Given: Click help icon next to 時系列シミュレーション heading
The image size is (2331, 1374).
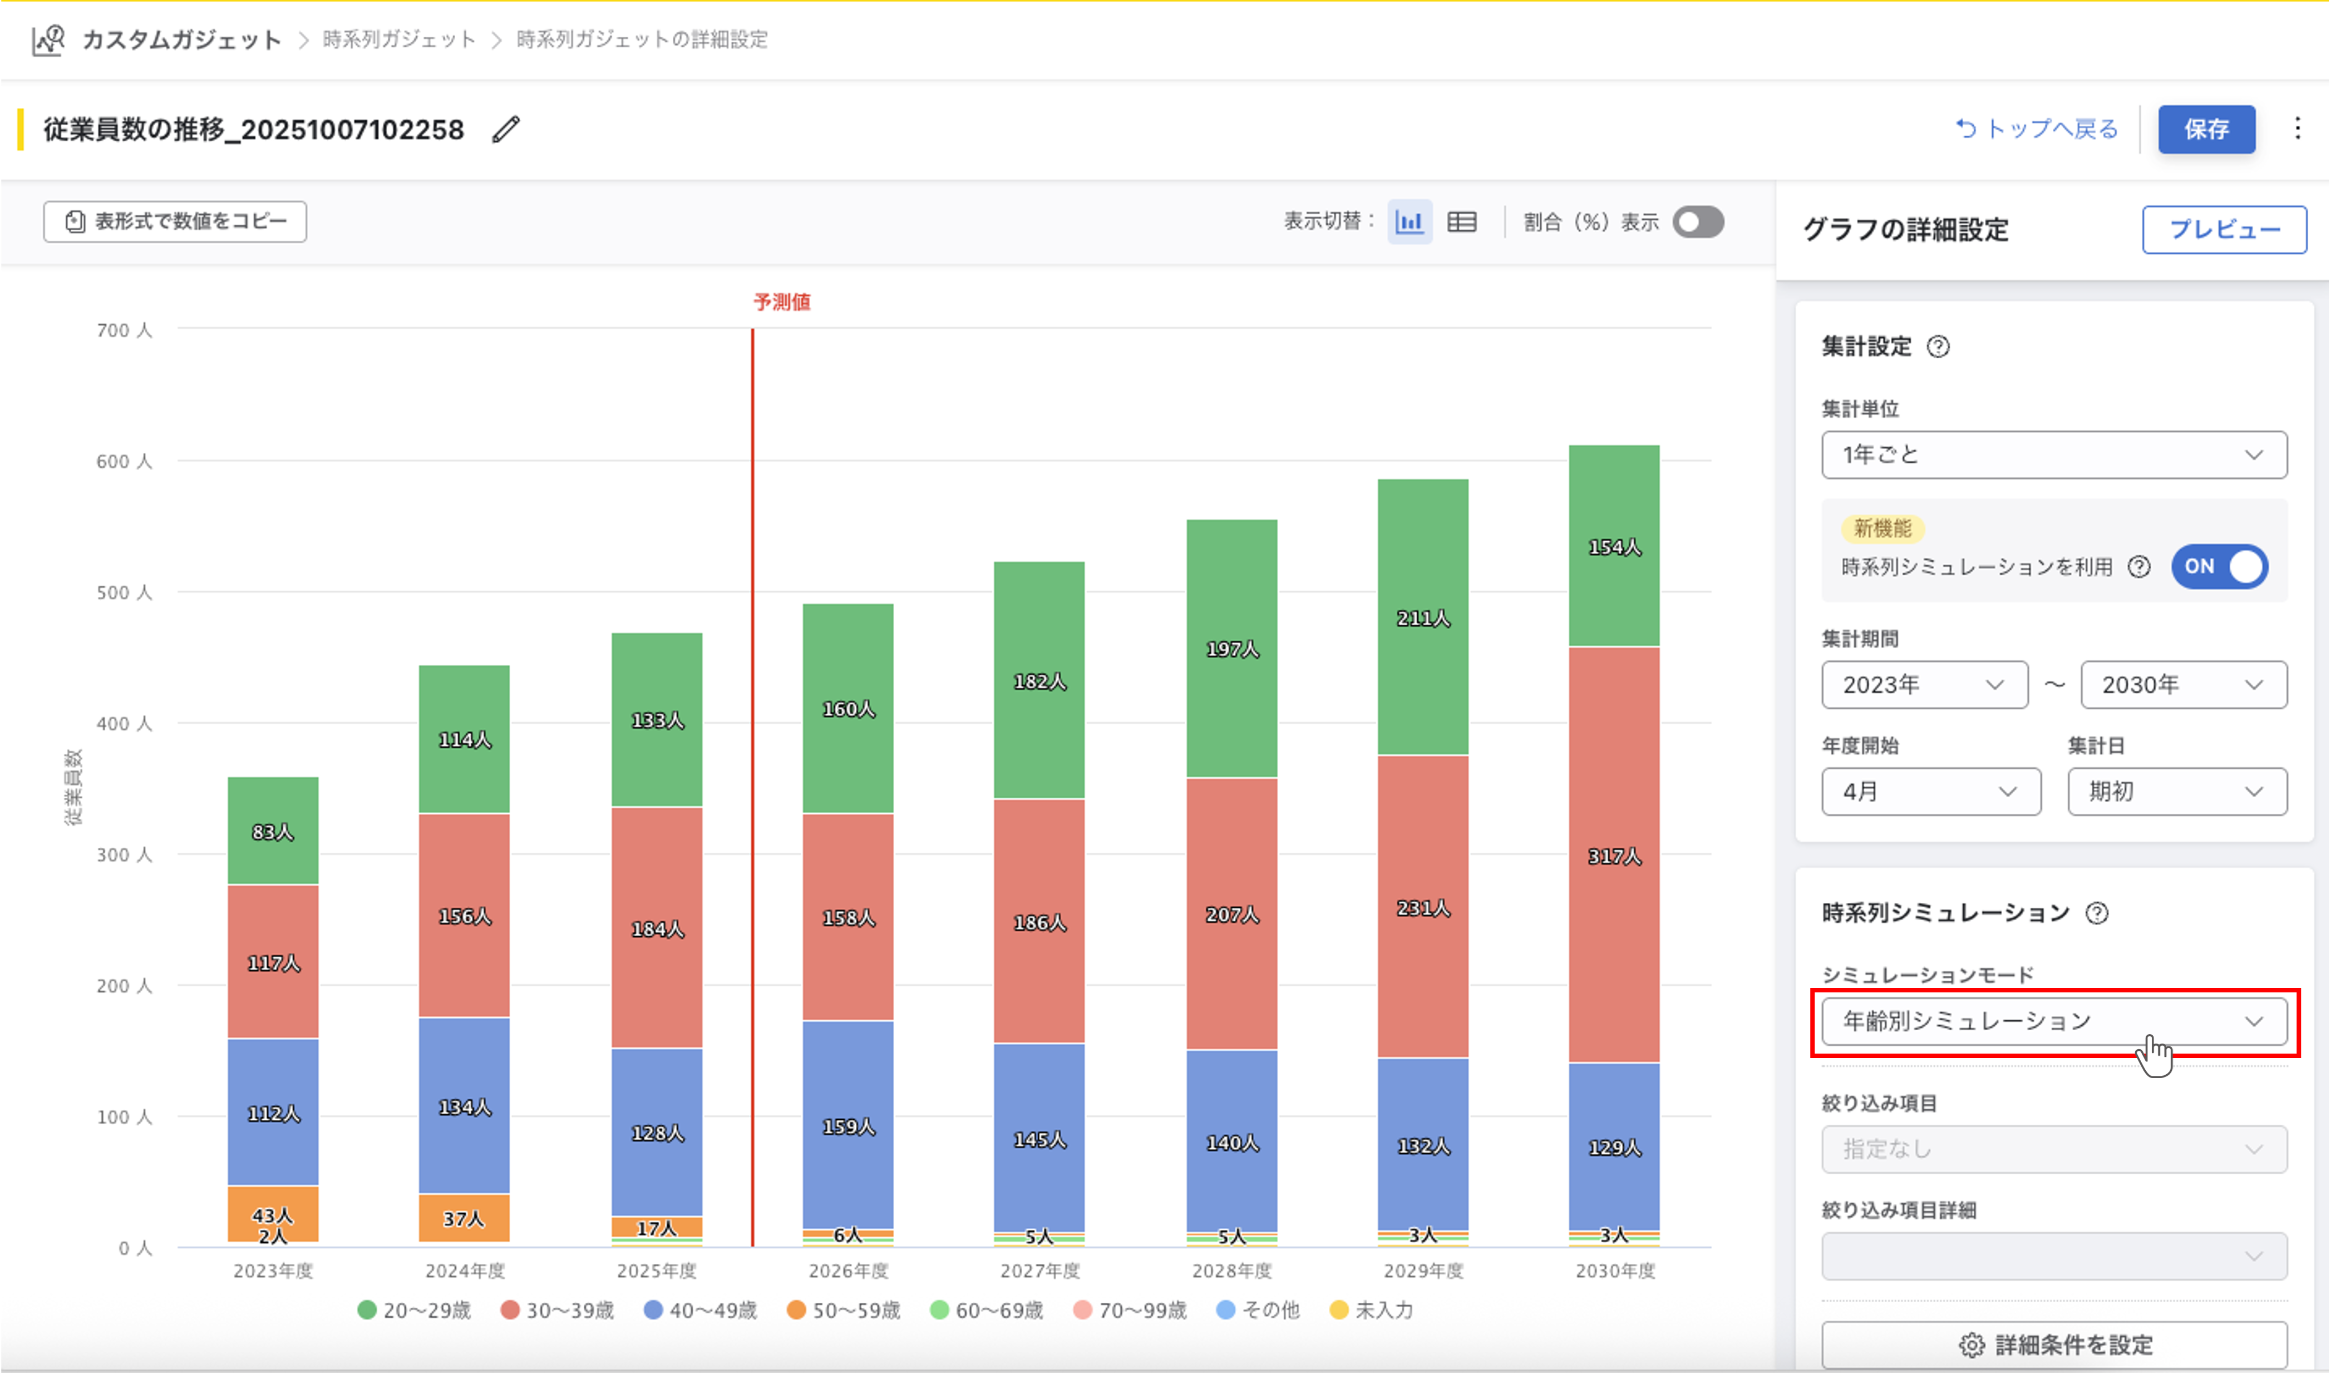Looking at the screenshot, I should pos(2097,914).
